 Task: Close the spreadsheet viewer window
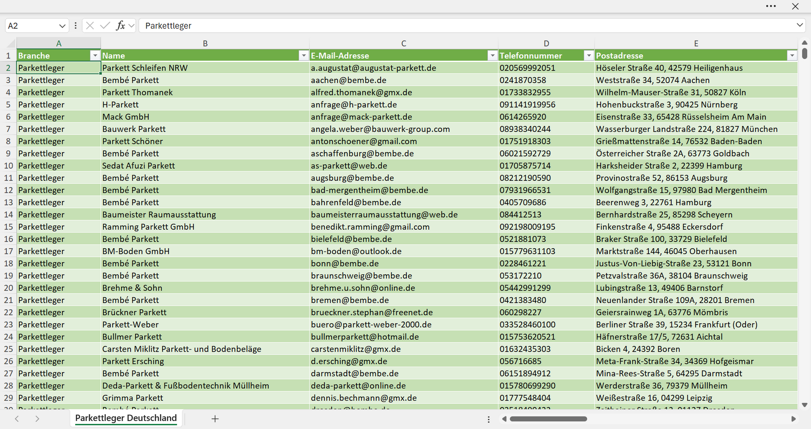pyautogui.click(x=795, y=6)
